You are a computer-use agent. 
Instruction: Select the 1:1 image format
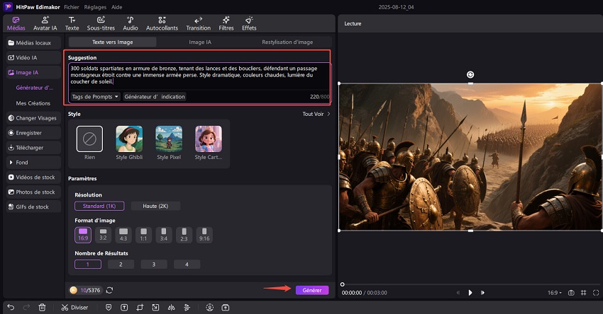(x=143, y=235)
